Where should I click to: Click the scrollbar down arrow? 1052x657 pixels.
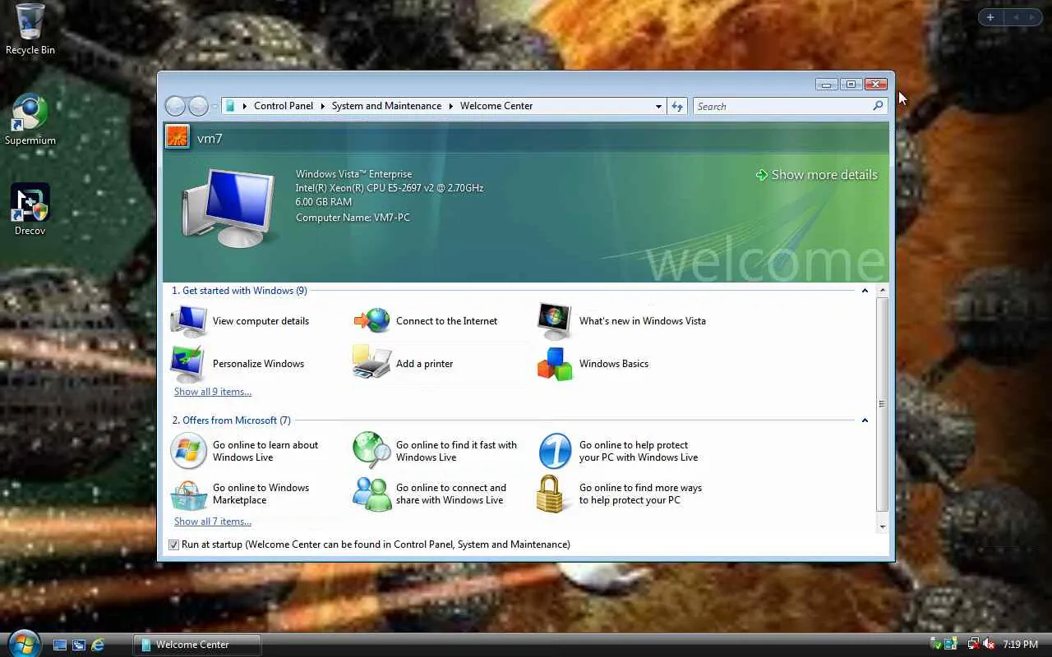coord(883,526)
